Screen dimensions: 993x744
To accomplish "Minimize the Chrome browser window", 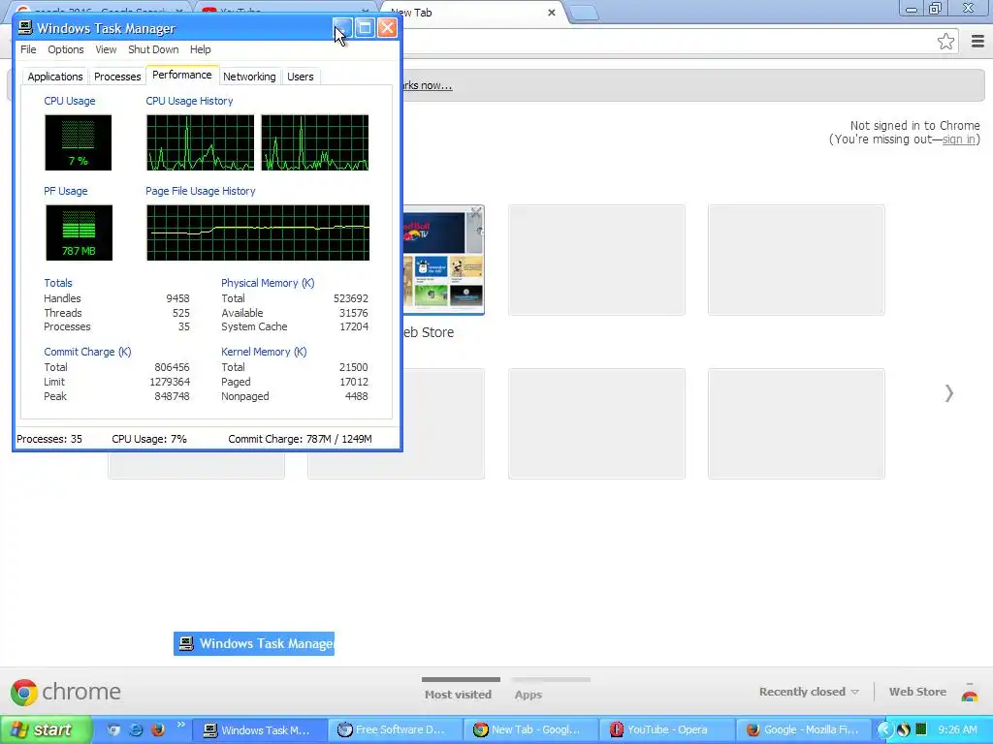I will (x=912, y=9).
